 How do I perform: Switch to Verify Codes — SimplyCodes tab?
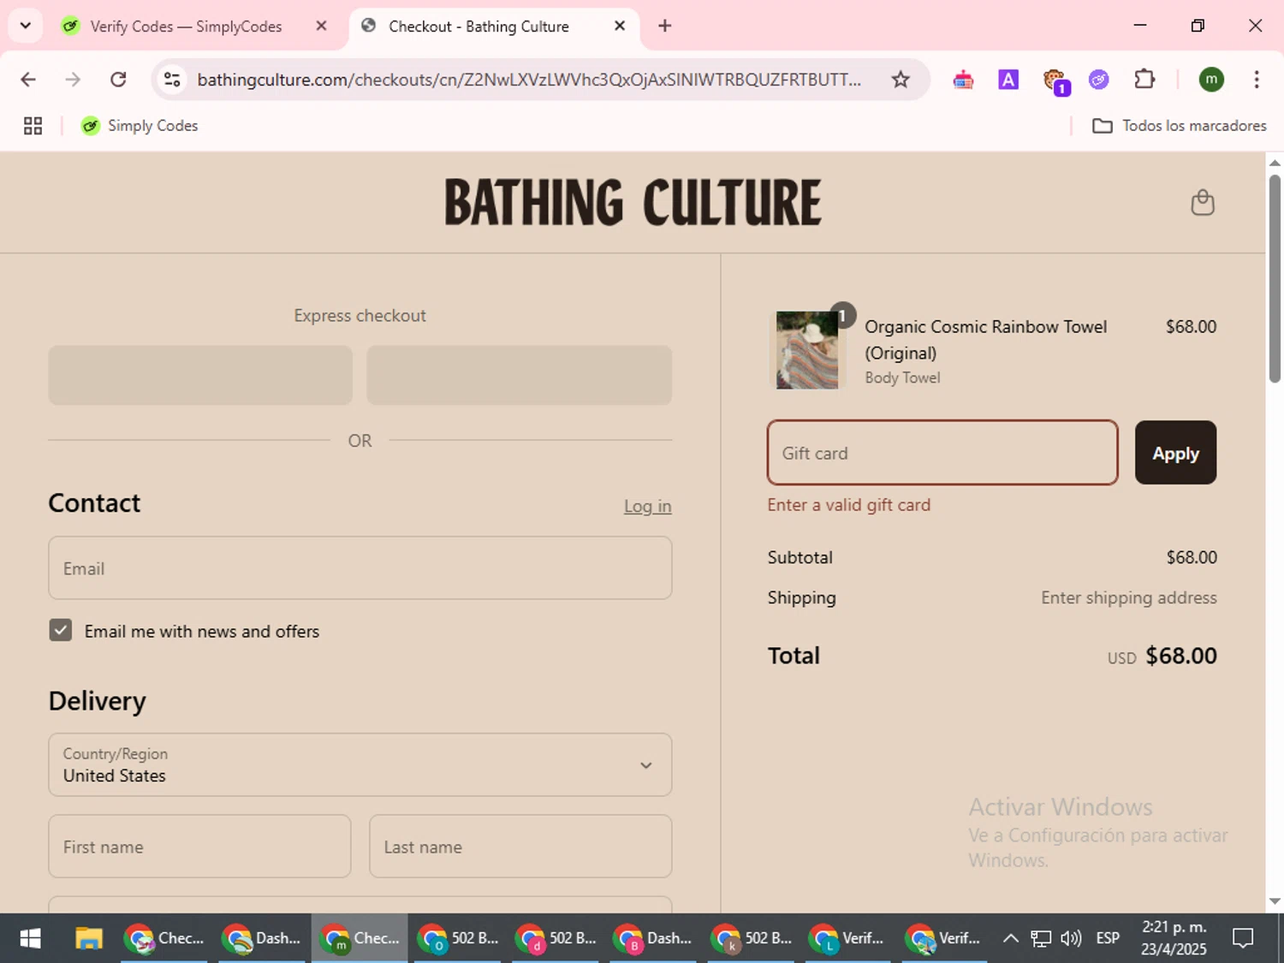click(x=185, y=27)
